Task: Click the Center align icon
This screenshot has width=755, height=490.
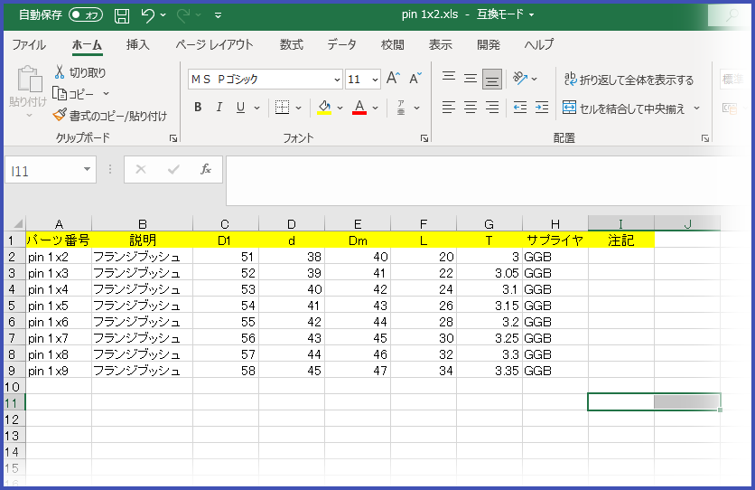Action: [471, 108]
